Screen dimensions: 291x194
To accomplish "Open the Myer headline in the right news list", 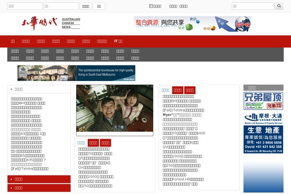I will [182, 115].
